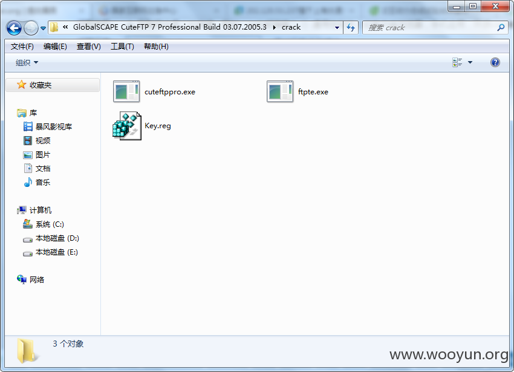Click the Back navigation arrow
This screenshot has height=372, width=514.
(x=14, y=28)
